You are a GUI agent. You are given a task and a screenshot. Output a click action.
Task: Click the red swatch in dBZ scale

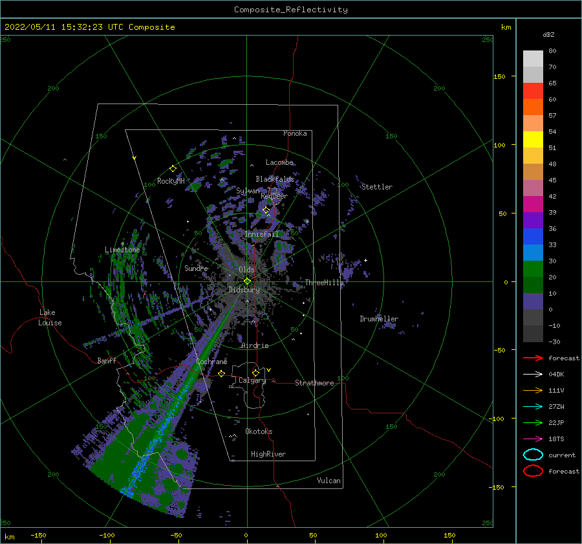click(x=533, y=91)
